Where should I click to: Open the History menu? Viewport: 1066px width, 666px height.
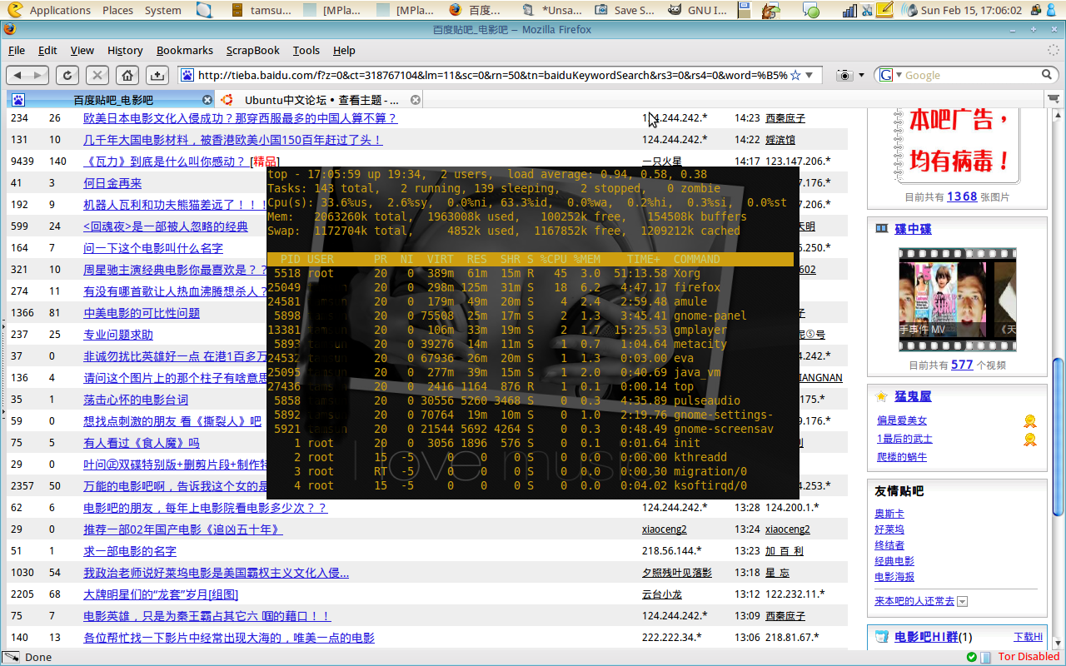[125, 50]
